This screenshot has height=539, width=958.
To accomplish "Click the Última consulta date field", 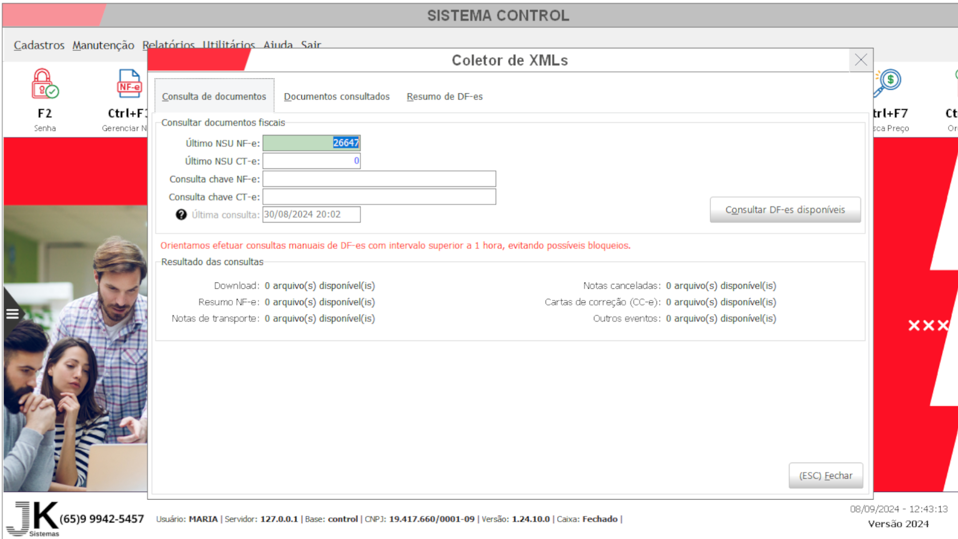I will [x=311, y=215].
